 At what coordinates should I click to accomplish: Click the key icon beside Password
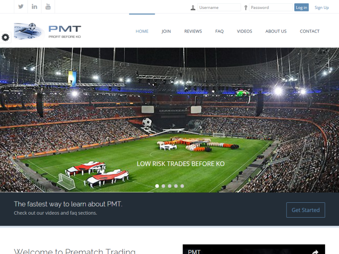(246, 8)
